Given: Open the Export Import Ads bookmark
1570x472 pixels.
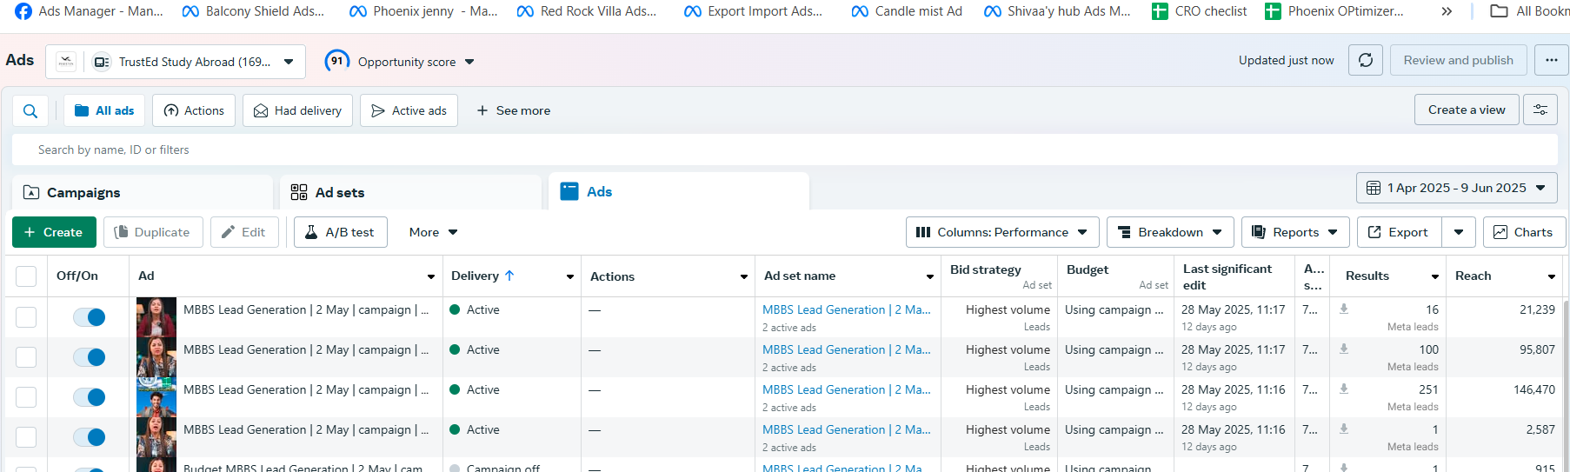Looking at the screenshot, I should pyautogui.click(x=754, y=11).
